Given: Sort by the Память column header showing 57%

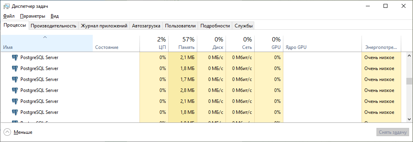Looking at the screenshot, I should click(183, 43).
